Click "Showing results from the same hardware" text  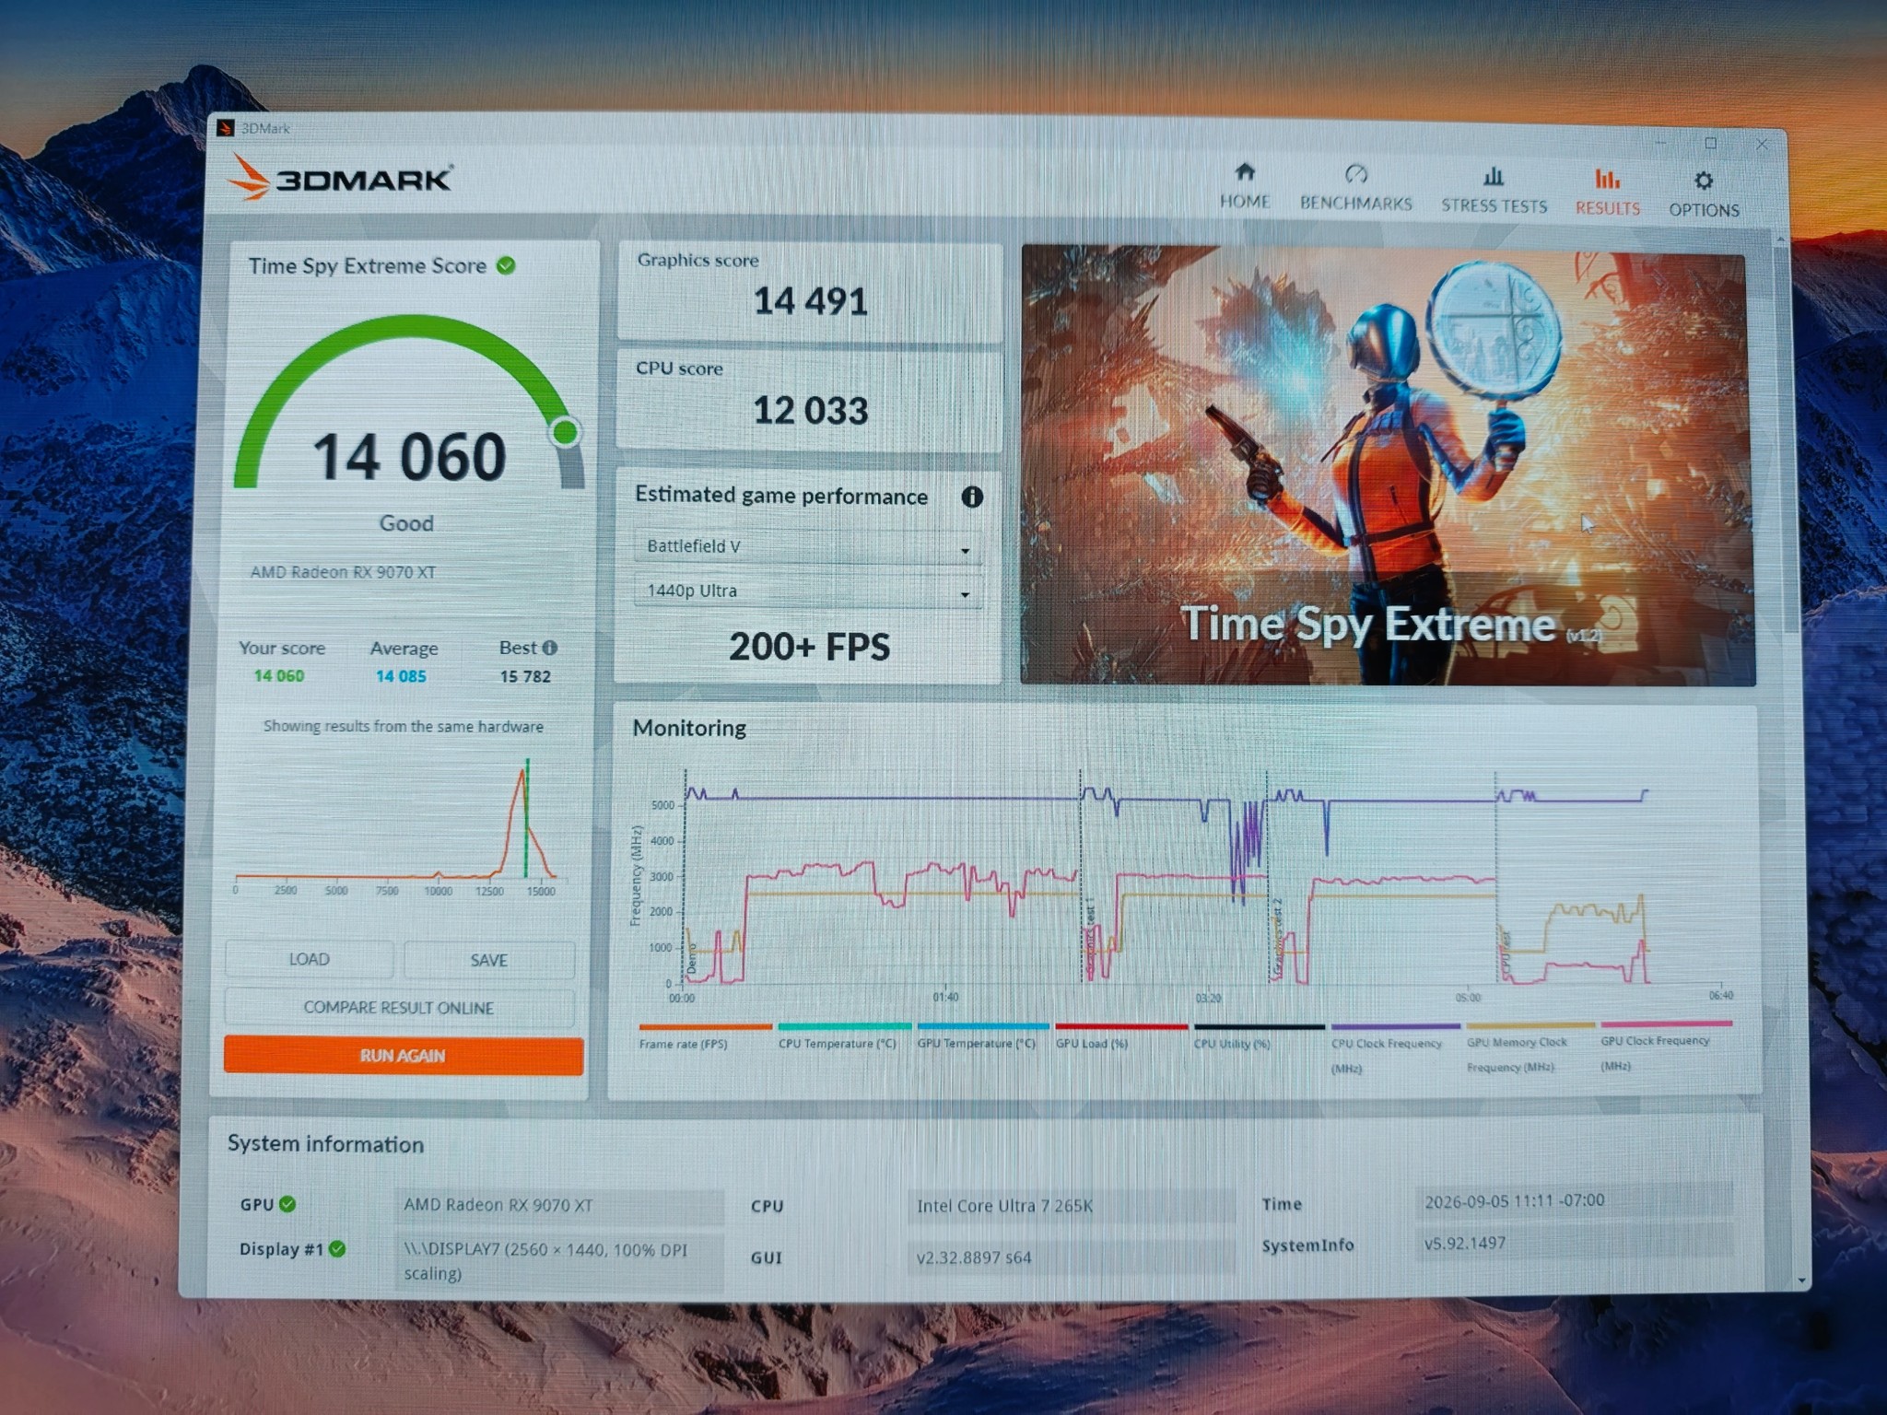pyautogui.click(x=403, y=726)
